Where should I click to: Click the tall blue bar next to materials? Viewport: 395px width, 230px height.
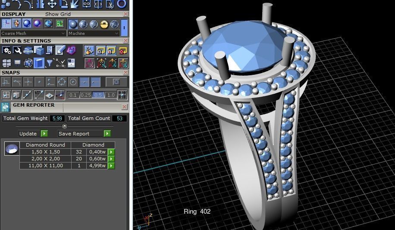click(124, 28)
